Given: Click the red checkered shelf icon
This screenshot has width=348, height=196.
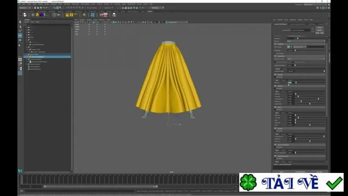Looking at the screenshot, I should point(106,15).
